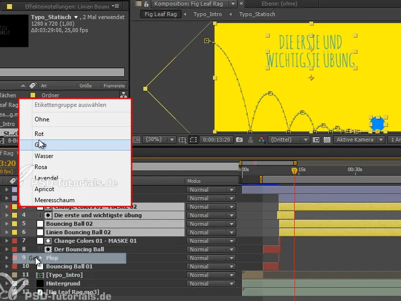The height and width of the screenshot is (301, 401).
Task: Click the Typo_Statisch project thumbnail
Action: tap(14, 31)
